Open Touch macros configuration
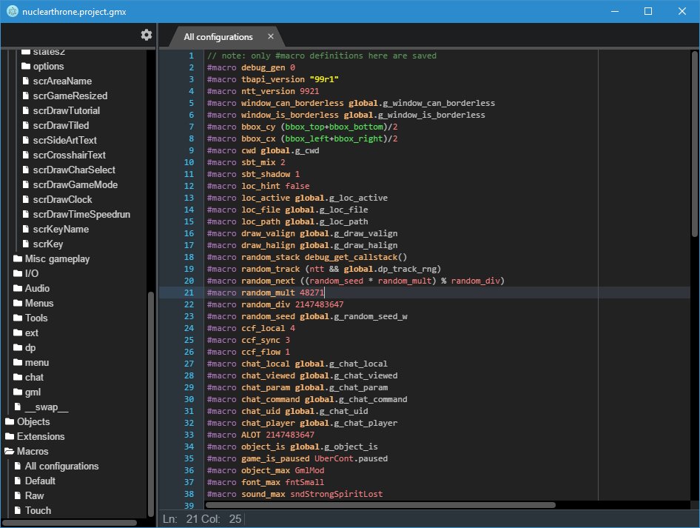The image size is (700, 528). 38,510
